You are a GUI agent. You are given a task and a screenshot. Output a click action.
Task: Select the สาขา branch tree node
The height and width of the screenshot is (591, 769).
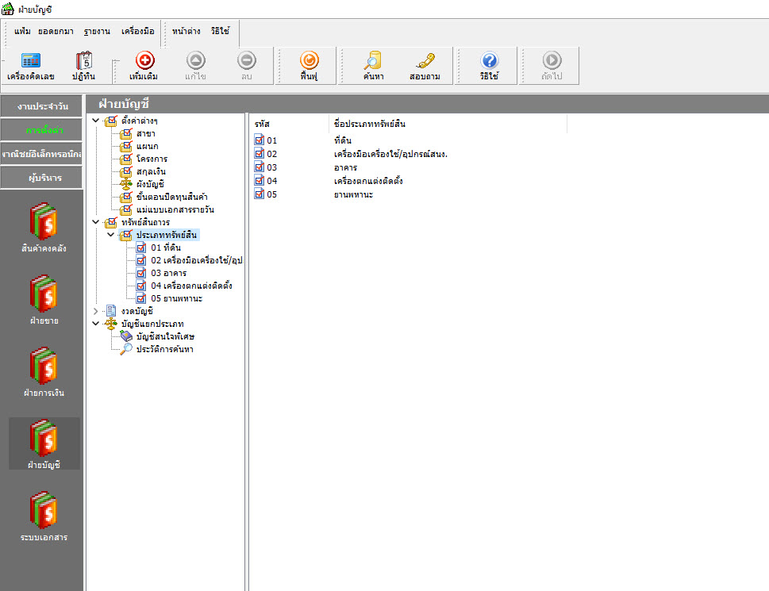pos(145,133)
